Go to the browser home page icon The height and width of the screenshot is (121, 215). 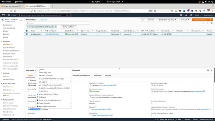coord(15,11)
